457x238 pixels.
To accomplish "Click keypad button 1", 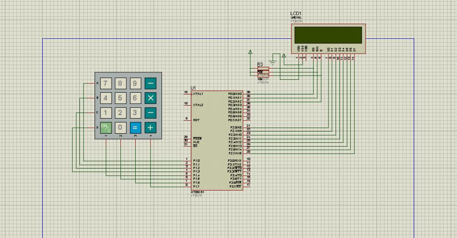I will tap(106, 113).
